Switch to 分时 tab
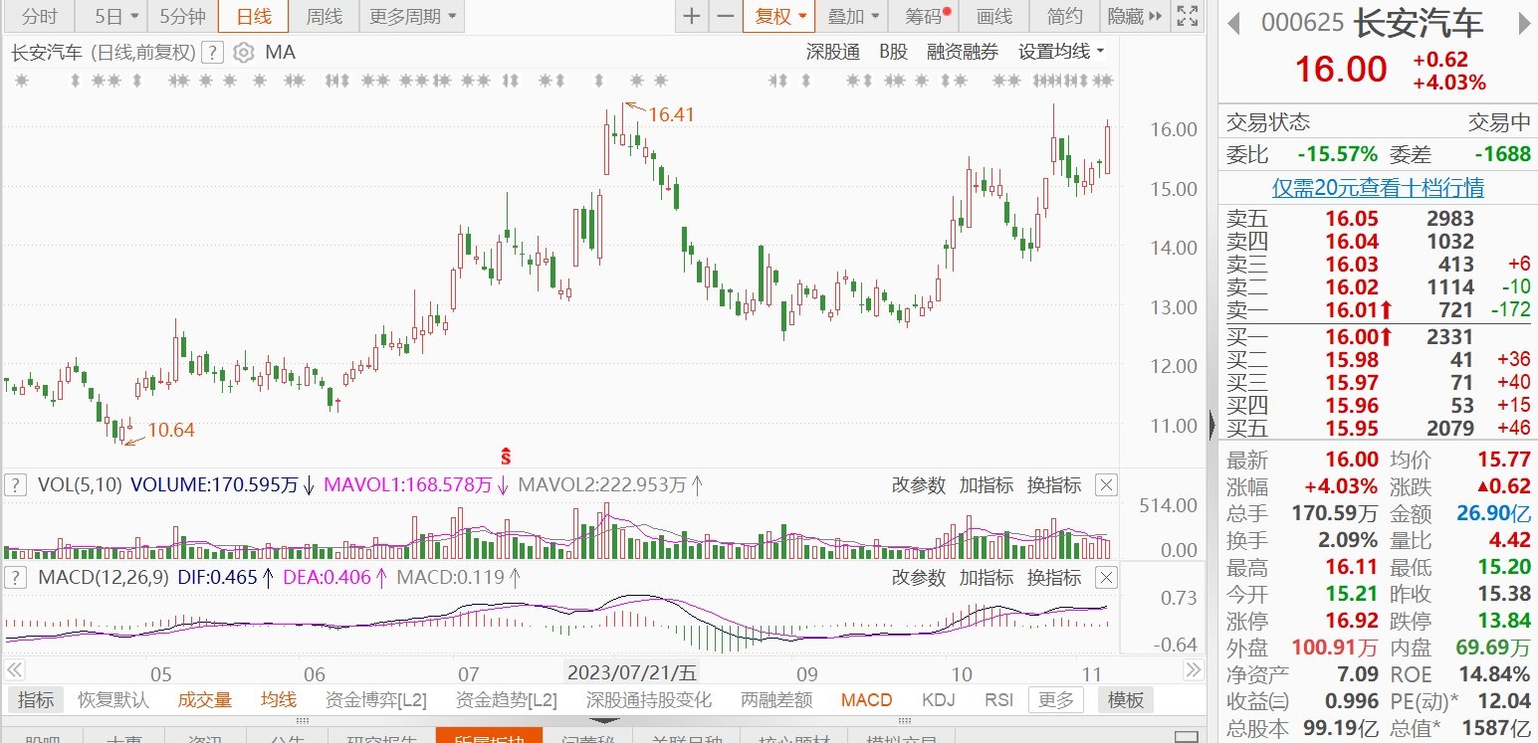 [x=39, y=16]
